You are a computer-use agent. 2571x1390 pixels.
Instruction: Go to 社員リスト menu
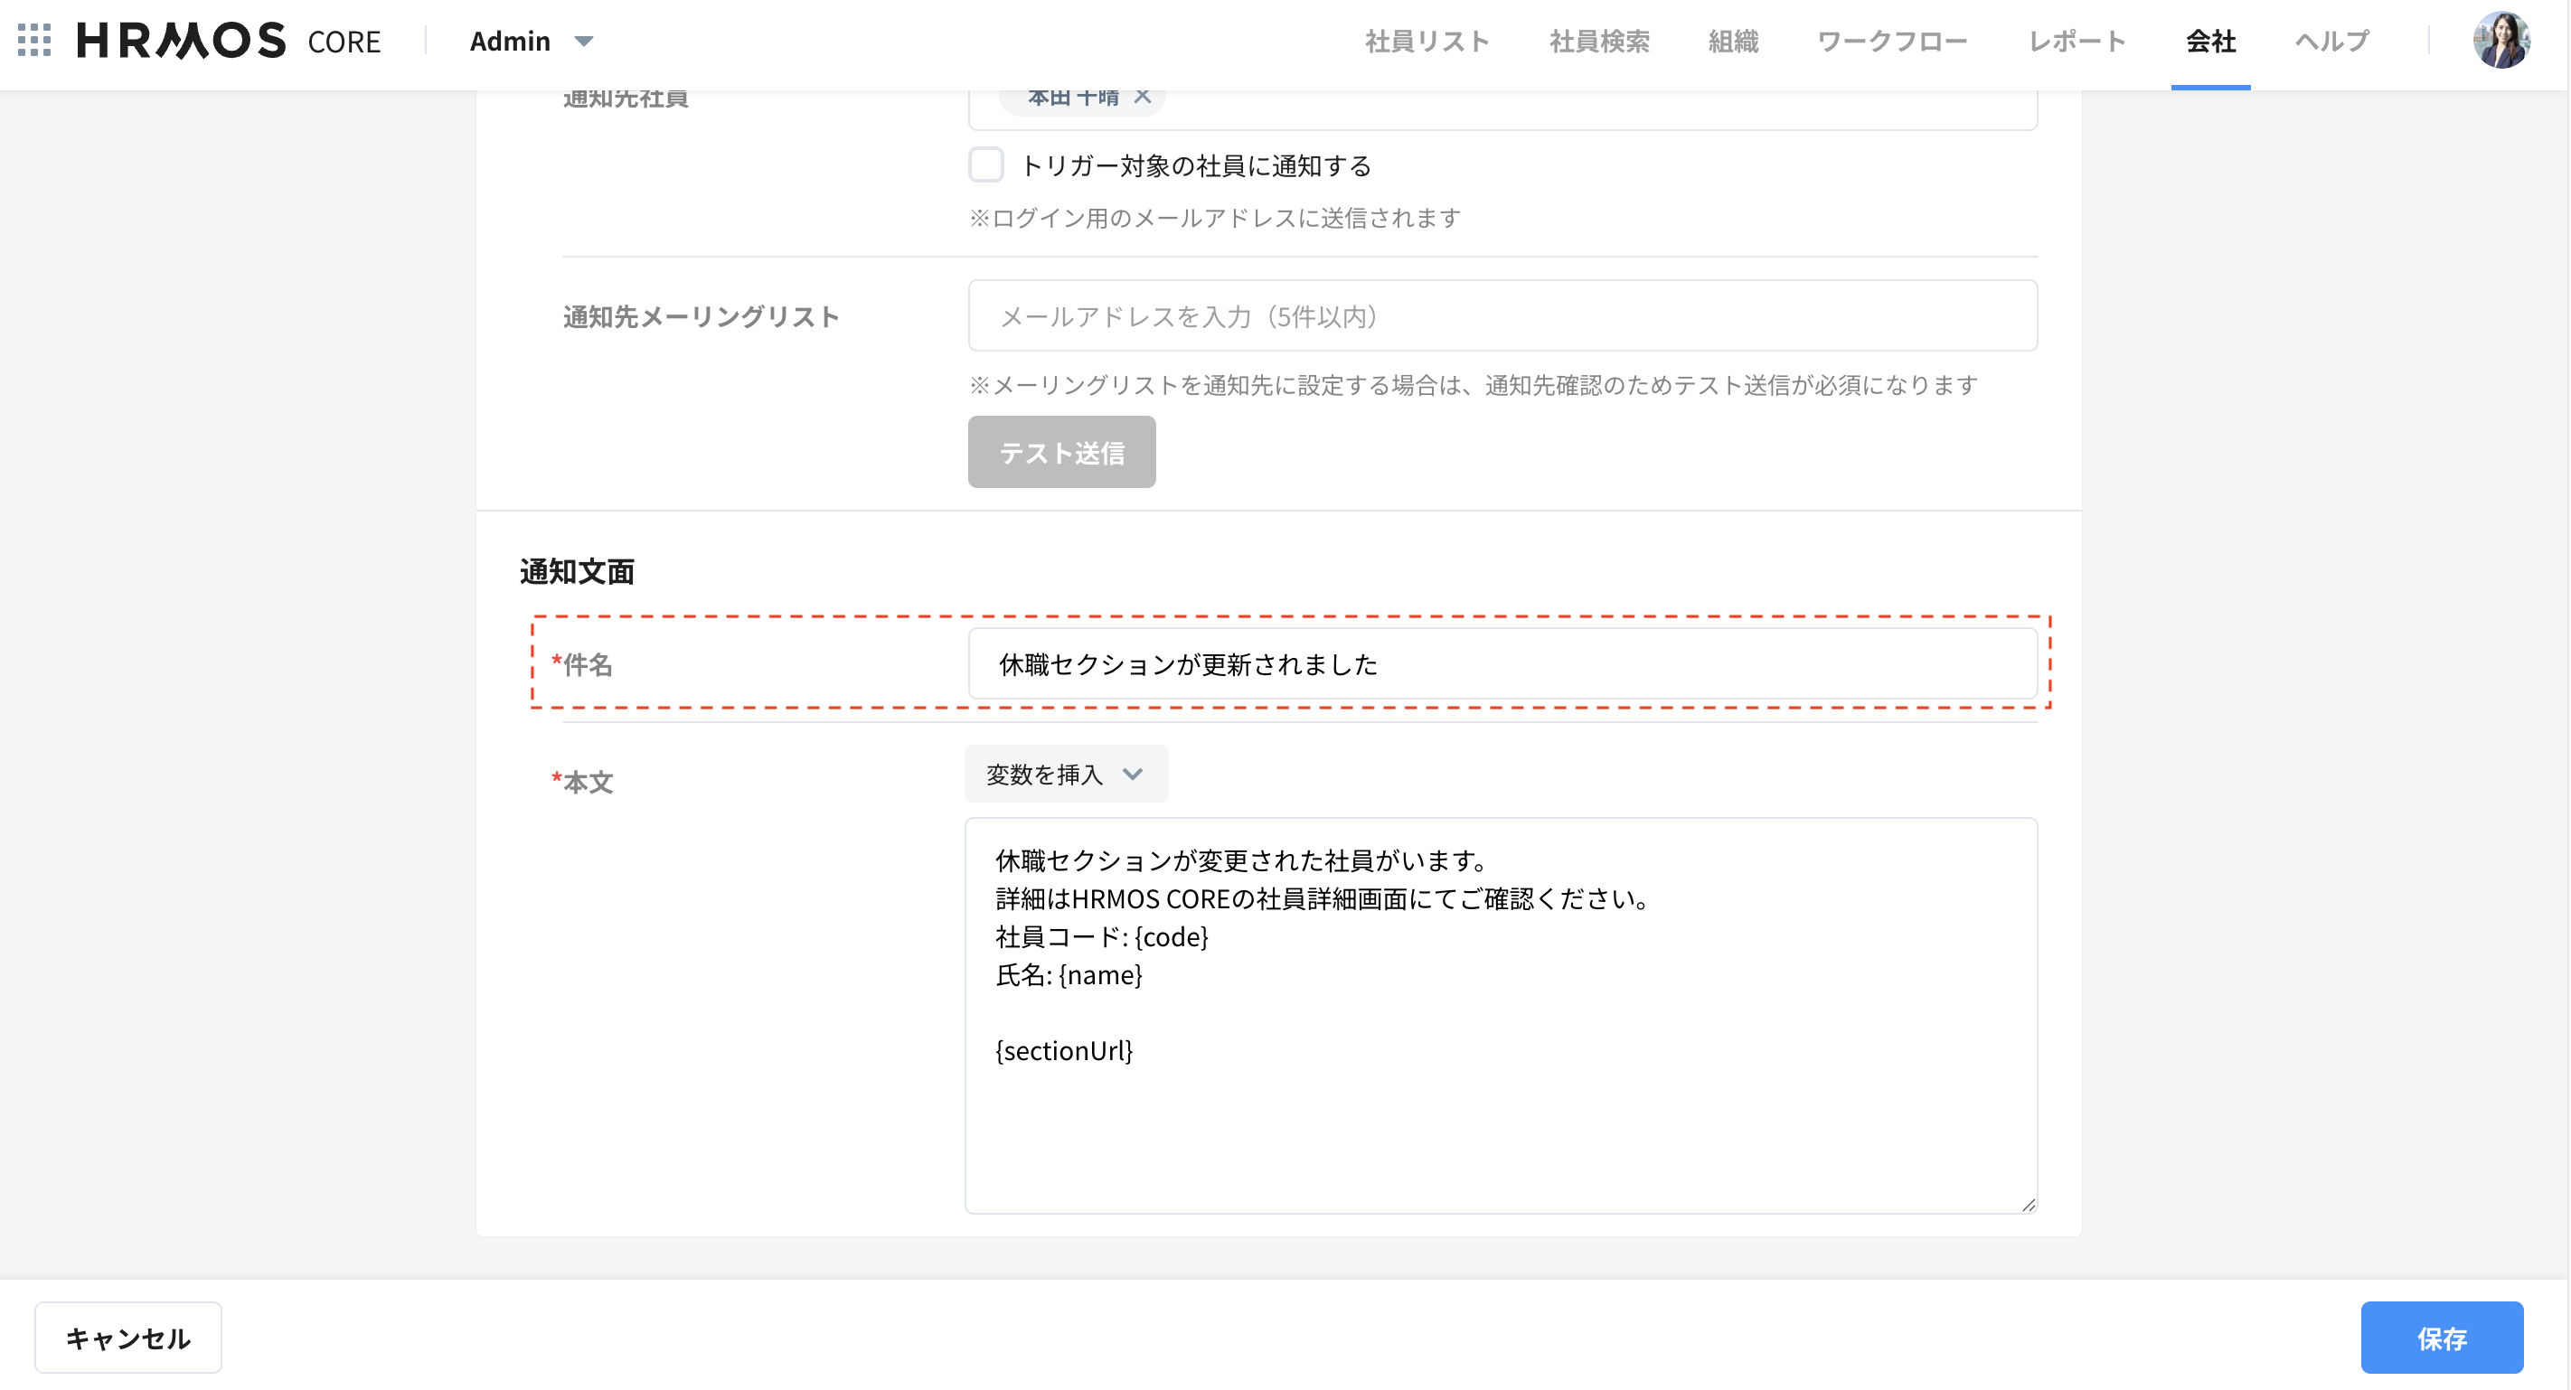tap(1427, 41)
